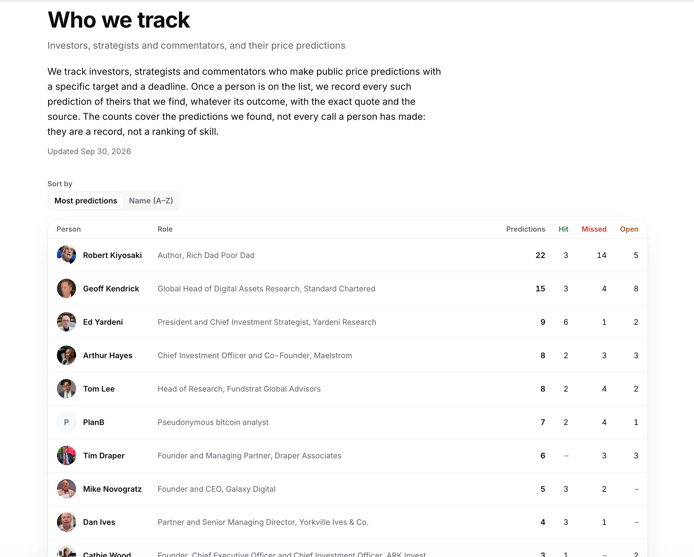Viewport: 694px width, 557px height.
Task: Click Tom Lee's avatar photo
Action: click(x=66, y=389)
